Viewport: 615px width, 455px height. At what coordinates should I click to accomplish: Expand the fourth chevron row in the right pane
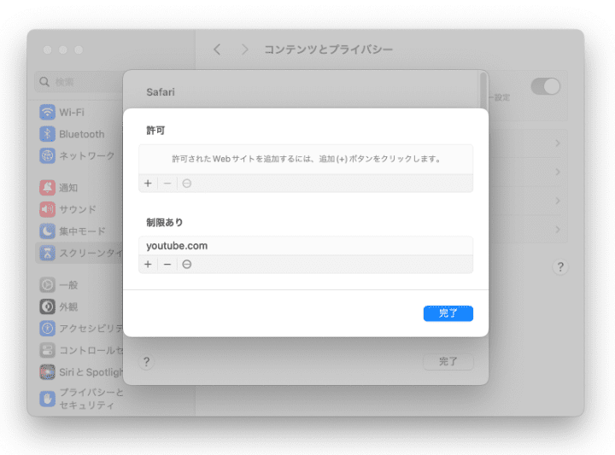coord(558,230)
